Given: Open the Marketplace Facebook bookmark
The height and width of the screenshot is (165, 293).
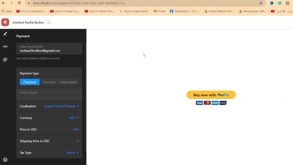Looking at the screenshot, I should tap(184, 11).
